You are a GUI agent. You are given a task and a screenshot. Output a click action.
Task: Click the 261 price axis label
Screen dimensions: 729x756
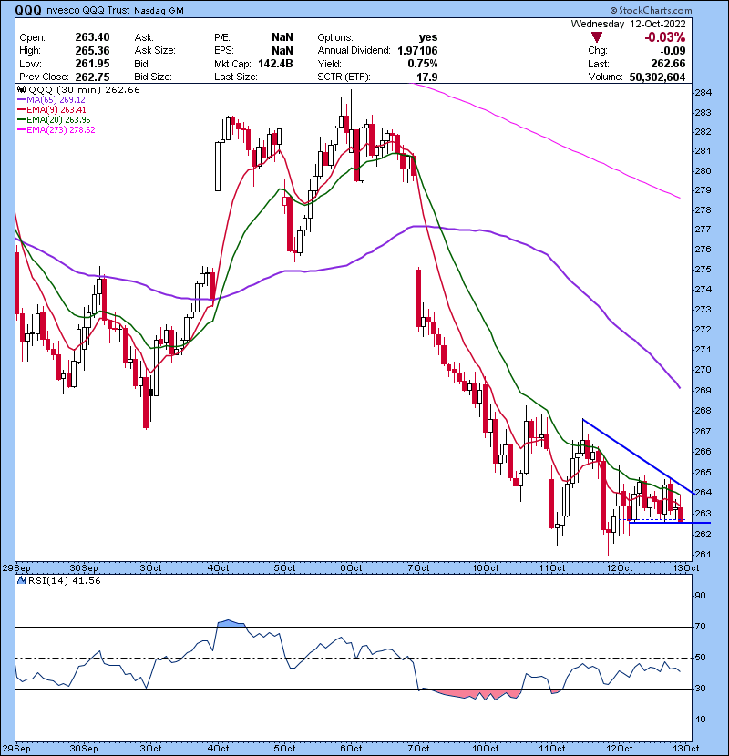(x=703, y=555)
